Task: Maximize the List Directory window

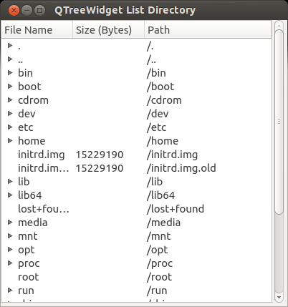Action: tap(39, 11)
